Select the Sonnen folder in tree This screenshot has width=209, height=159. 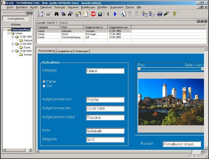26,55
